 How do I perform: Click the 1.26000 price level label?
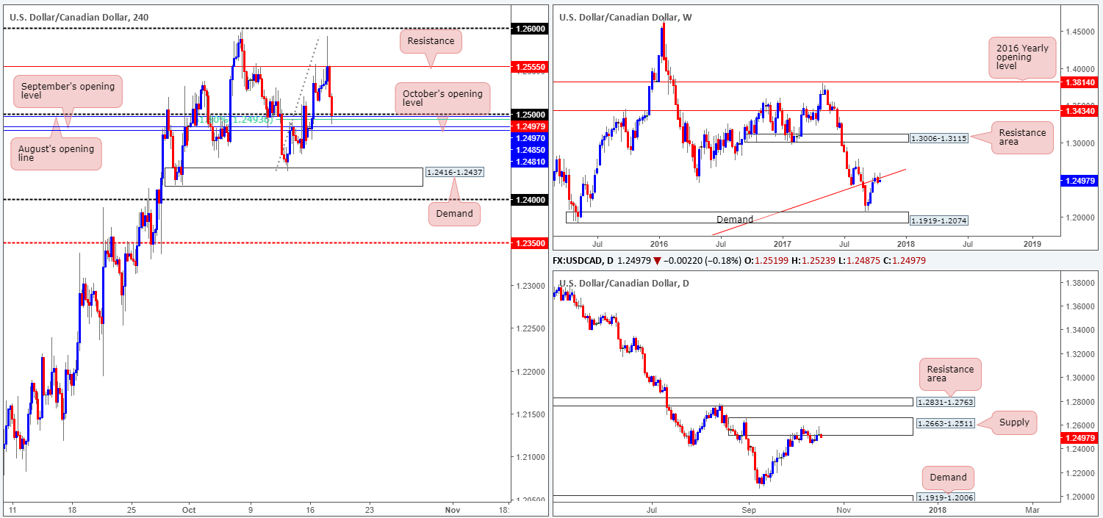click(531, 28)
